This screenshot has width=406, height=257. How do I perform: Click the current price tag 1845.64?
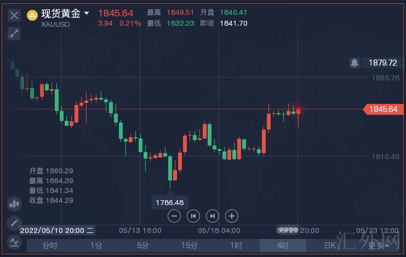pyautogui.click(x=382, y=109)
